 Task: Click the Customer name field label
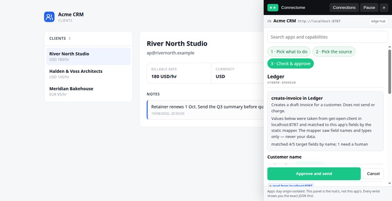pyautogui.click(x=284, y=157)
